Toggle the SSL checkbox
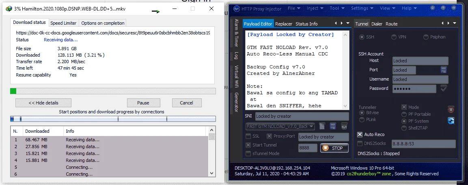This screenshot has height=185, width=468. click(248, 136)
